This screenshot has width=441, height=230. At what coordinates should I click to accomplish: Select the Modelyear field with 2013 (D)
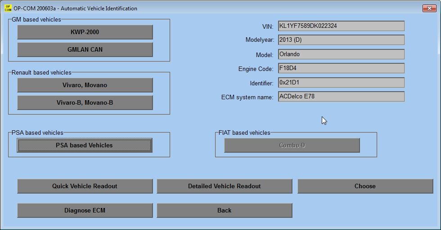pyautogui.click(x=341, y=40)
